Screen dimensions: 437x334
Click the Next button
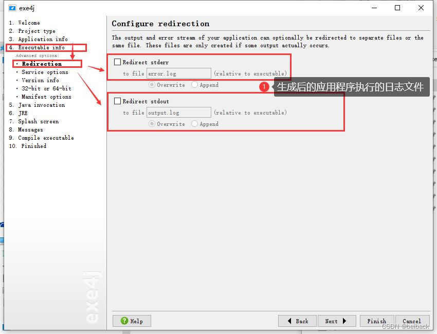pos(337,321)
